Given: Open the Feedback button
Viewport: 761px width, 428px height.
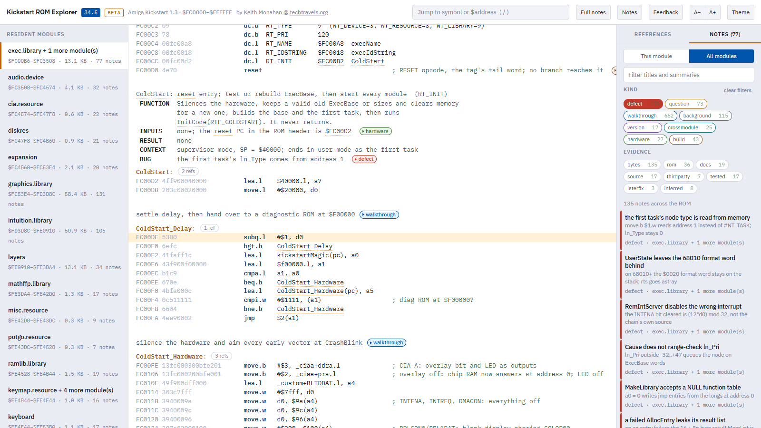Looking at the screenshot, I should click(x=665, y=12).
